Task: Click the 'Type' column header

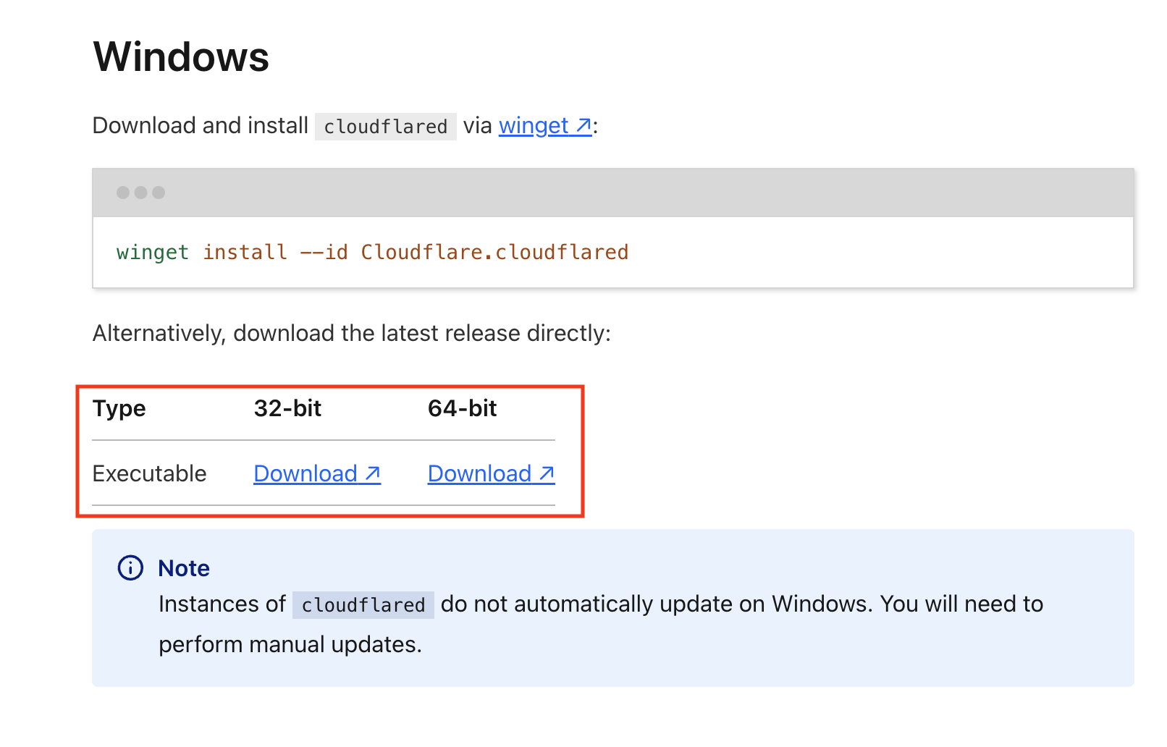Action: [119, 408]
